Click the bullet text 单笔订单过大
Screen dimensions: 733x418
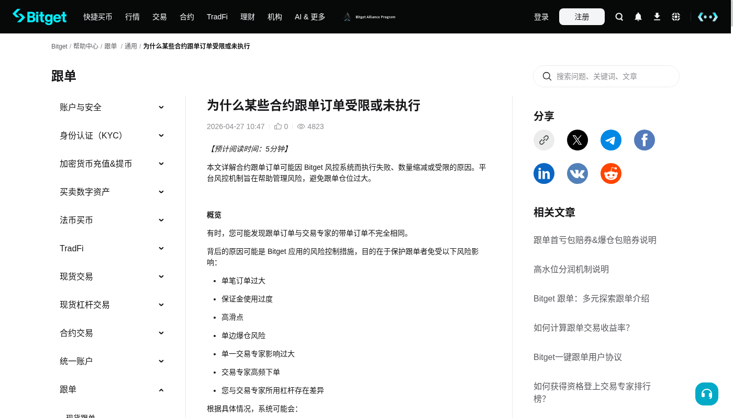tap(243, 281)
